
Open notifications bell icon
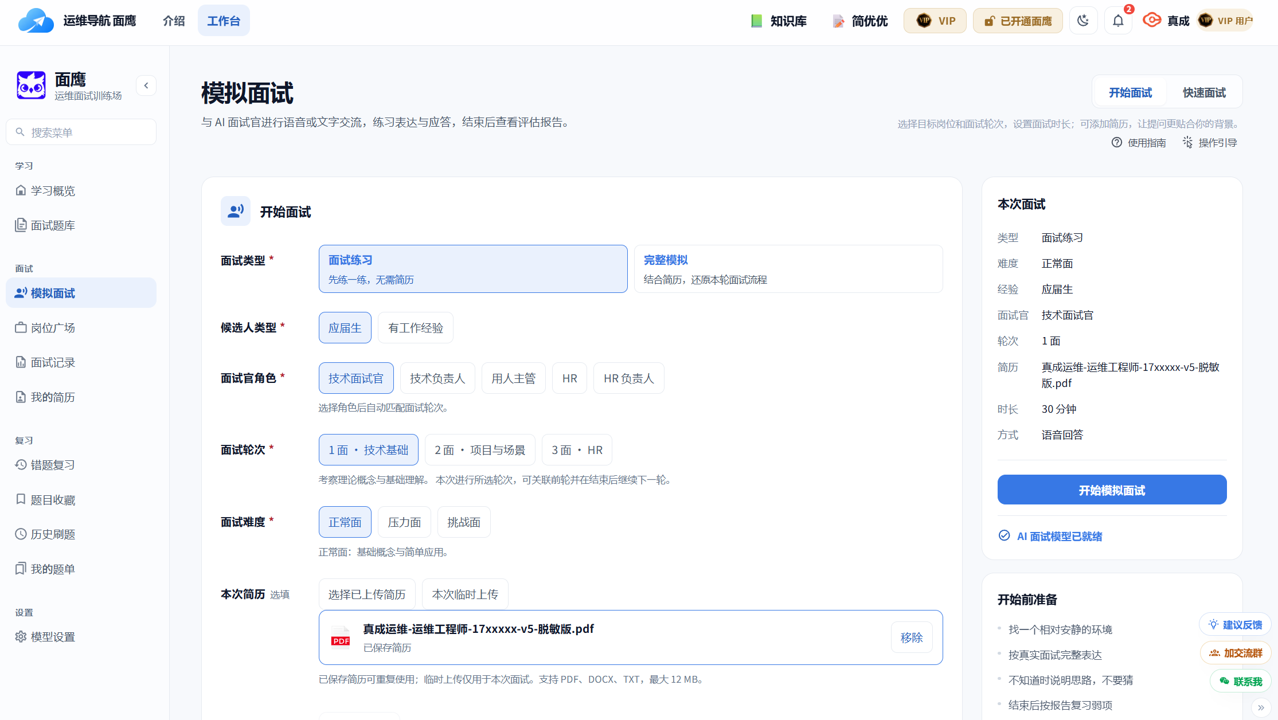[1118, 21]
